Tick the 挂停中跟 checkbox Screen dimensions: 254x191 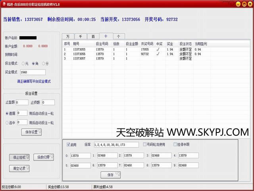(175, 144)
